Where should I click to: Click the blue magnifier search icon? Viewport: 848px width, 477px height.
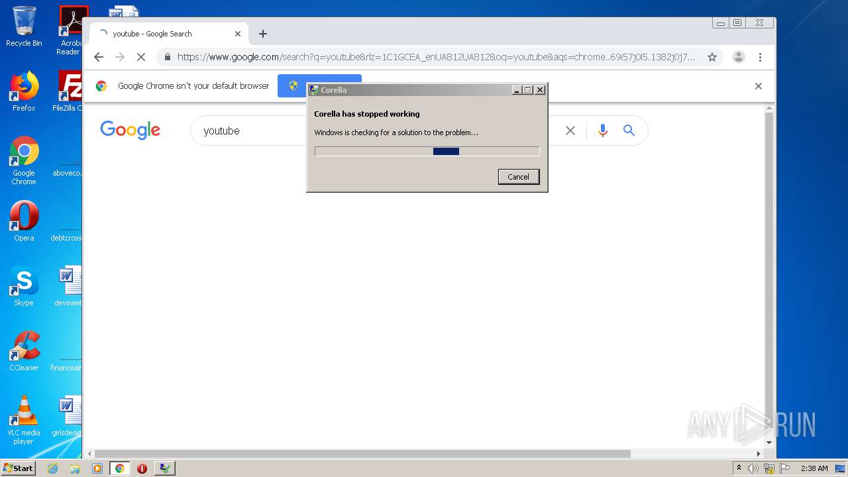pyautogui.click(x=629, y=131)
